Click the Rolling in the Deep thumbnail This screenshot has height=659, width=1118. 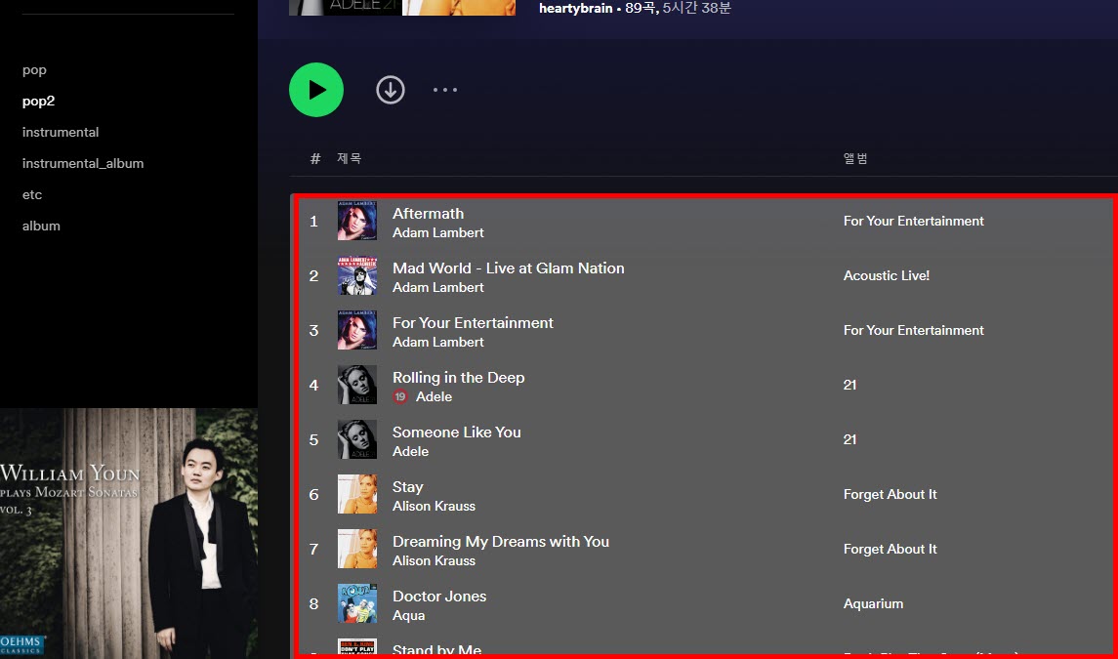click(x=357, y=385)
